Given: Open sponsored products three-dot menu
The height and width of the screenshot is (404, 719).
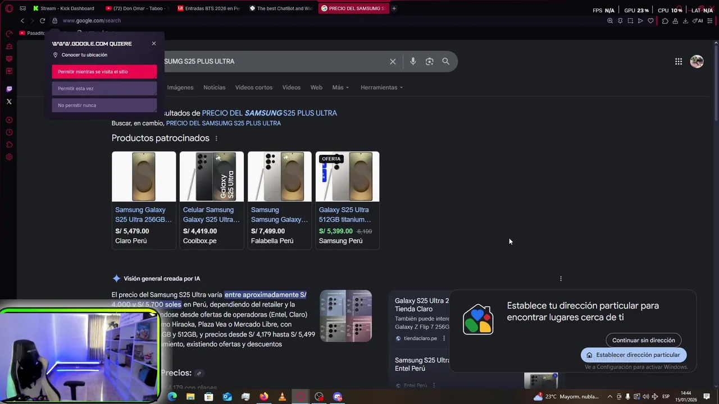Looking at the screenshot, I should coord(216,139).
